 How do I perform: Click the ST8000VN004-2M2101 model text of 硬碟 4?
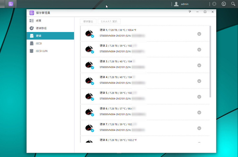(112, 83)
